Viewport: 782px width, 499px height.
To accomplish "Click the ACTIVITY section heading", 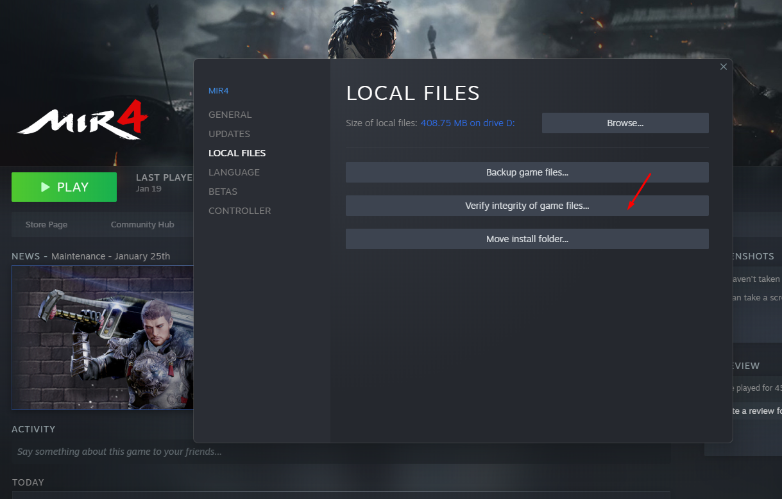I will coord(33,429).
